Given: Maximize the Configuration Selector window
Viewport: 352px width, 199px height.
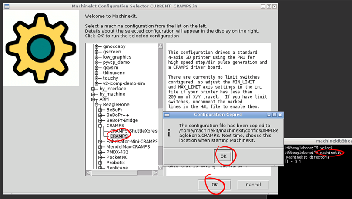Looking at the screenshot, I should (x=269, y=7).
